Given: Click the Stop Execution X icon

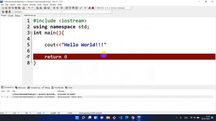Looking at the screenshot, I should [x=85, y=8].
